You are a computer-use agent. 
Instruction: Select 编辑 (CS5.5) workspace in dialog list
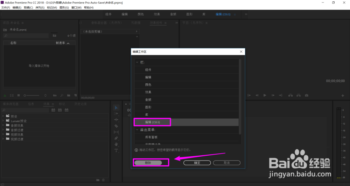pos(187,122)
